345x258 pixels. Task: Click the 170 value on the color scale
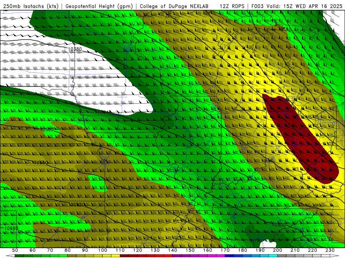(225, 250)
